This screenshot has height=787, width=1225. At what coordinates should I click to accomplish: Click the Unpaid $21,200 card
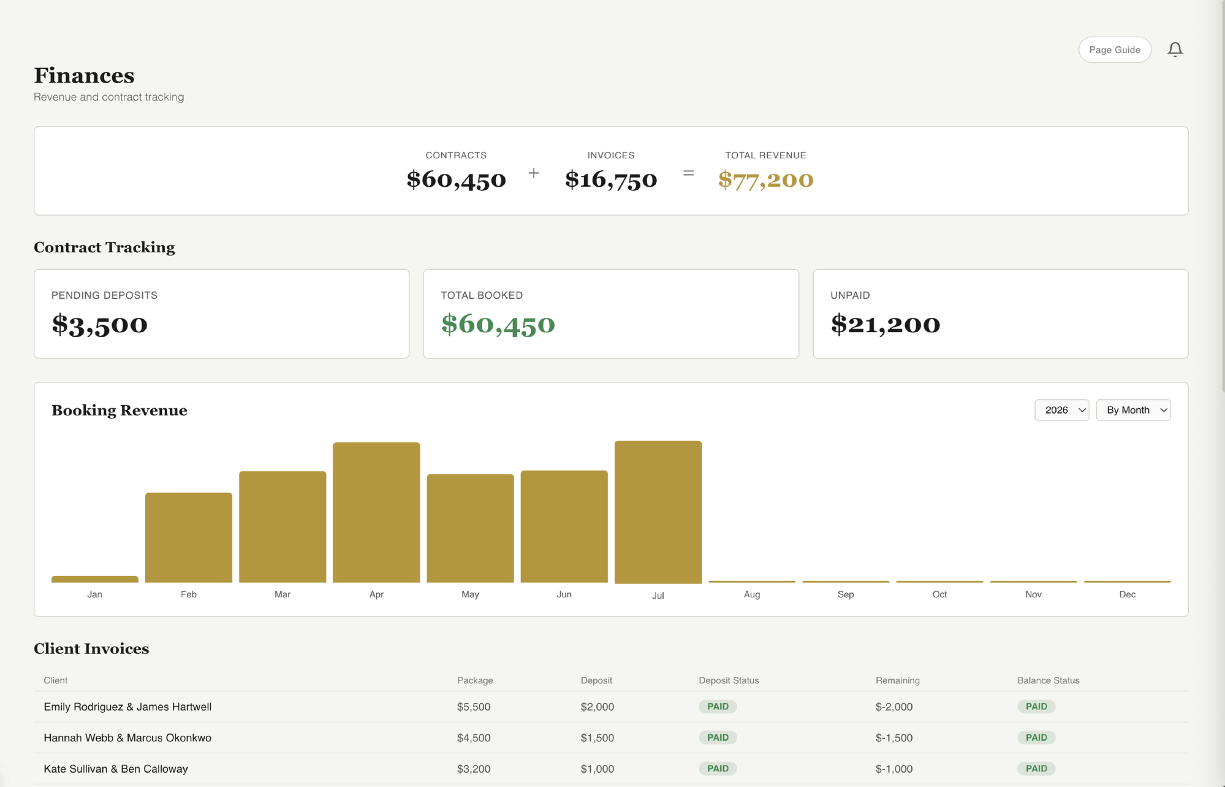pyautogui.click(x=1000, y=313)
